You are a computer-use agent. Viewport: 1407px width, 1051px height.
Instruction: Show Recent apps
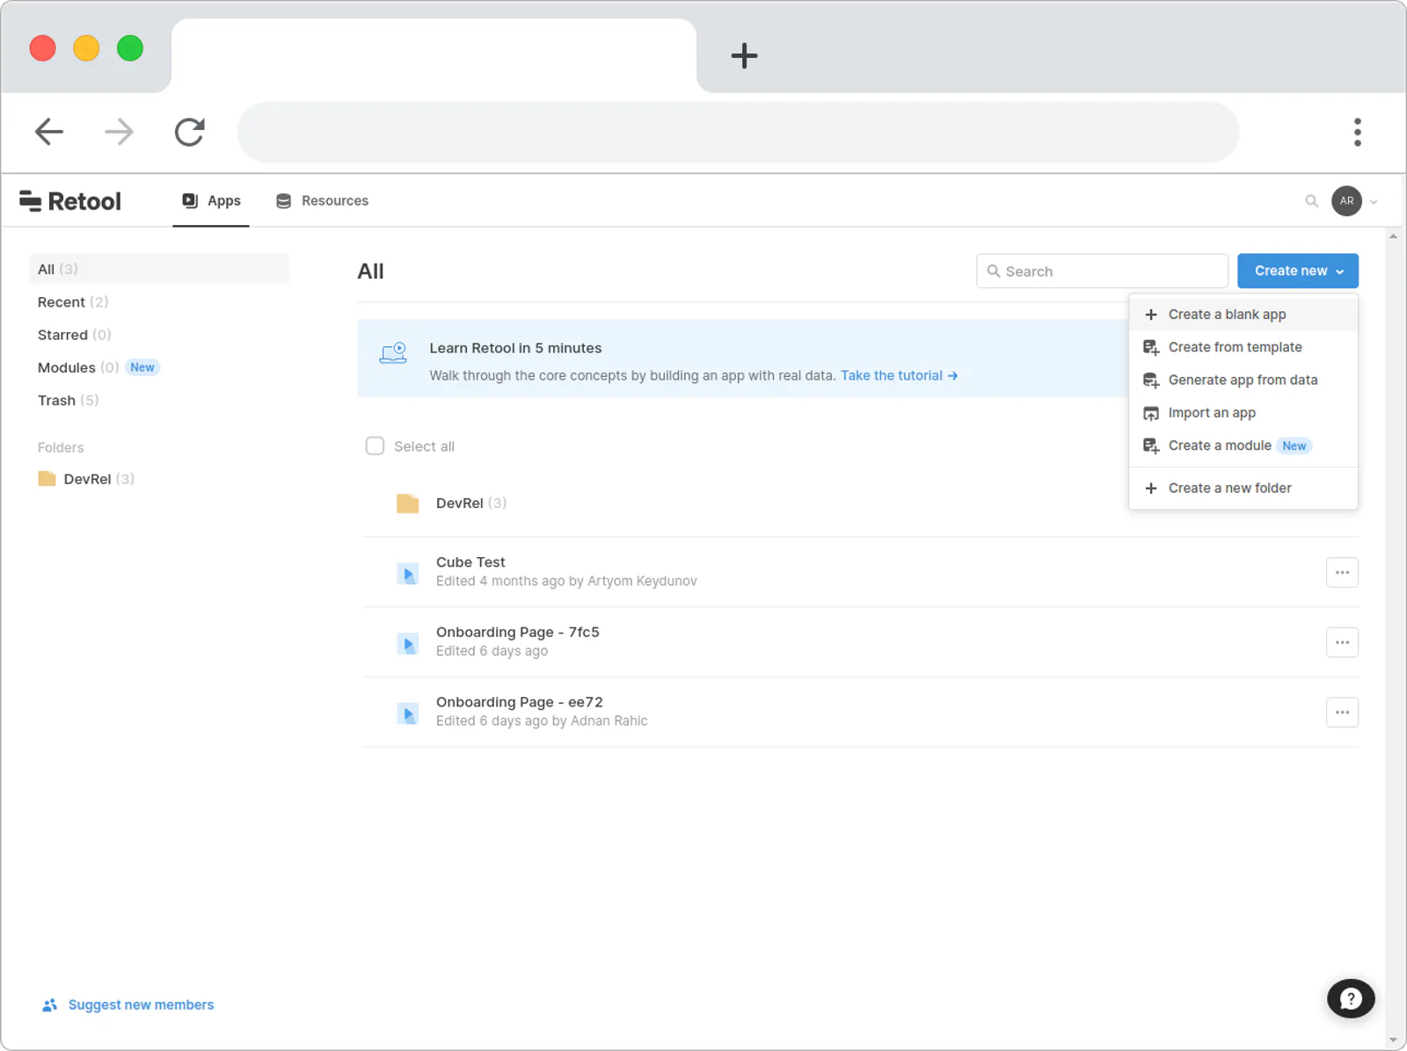[x=73, y=301]
